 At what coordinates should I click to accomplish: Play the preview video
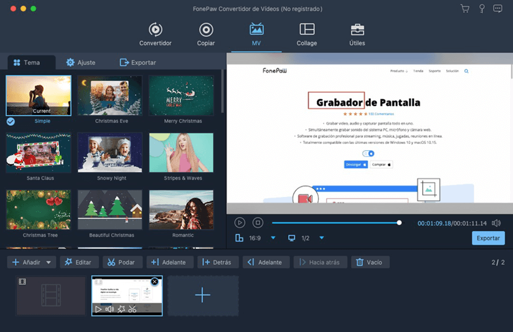pos(240,223)
